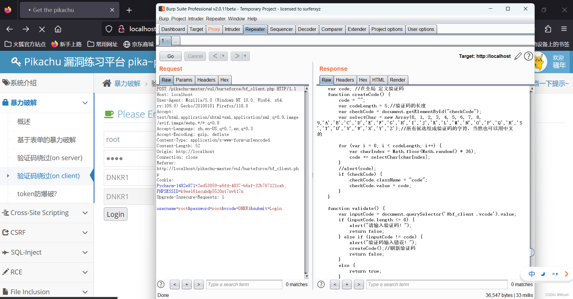This screenshot has width=573, height=299.
Task: Switch to the Decoder tab
Action: (307, 29)
